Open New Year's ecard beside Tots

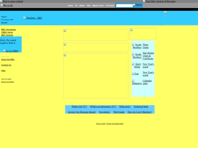(148, 74)
